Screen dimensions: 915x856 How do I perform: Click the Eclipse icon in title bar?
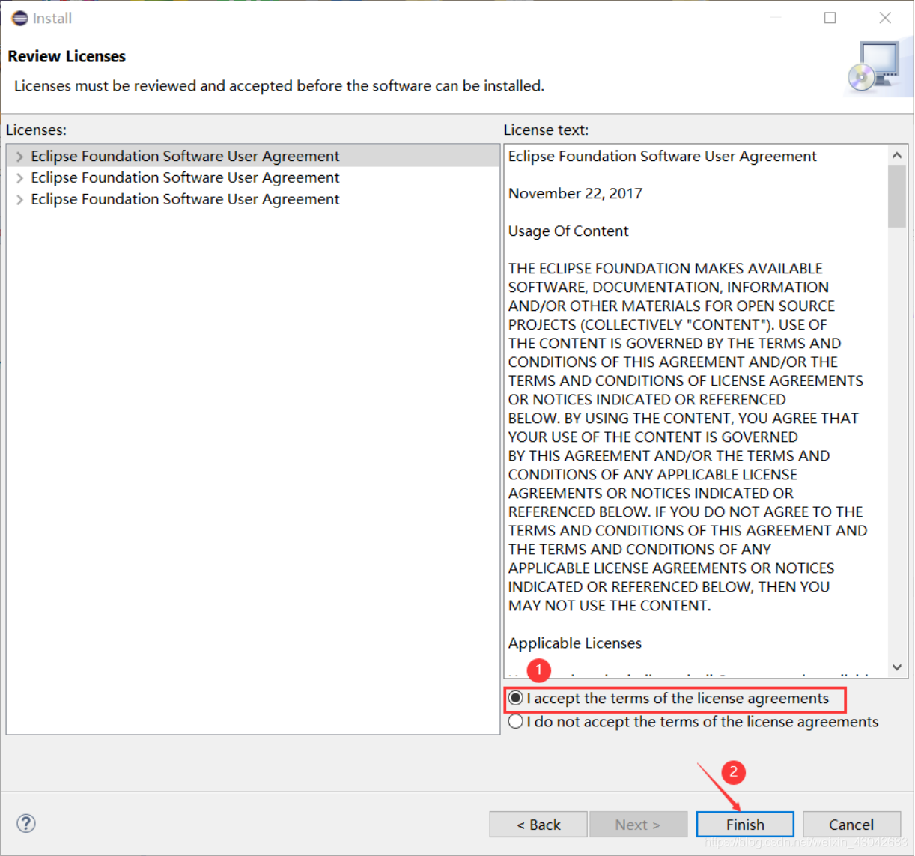pyautogui.click(x=20, y=18)
